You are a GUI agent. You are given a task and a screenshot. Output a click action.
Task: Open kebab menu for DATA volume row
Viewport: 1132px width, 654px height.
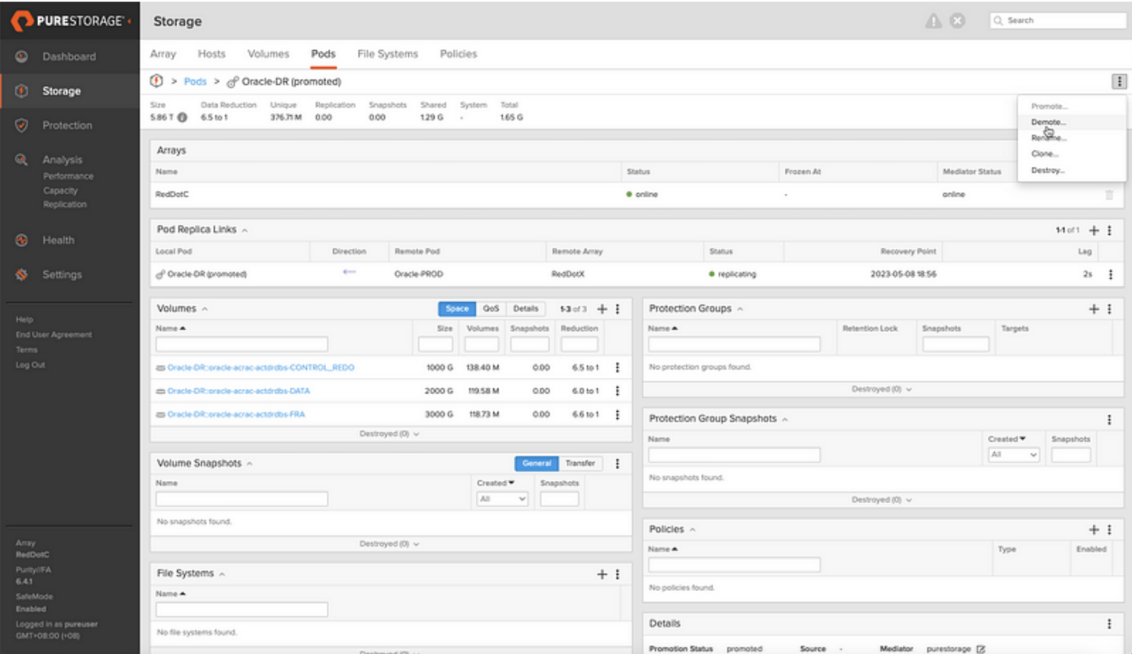[x=617, y=391]
